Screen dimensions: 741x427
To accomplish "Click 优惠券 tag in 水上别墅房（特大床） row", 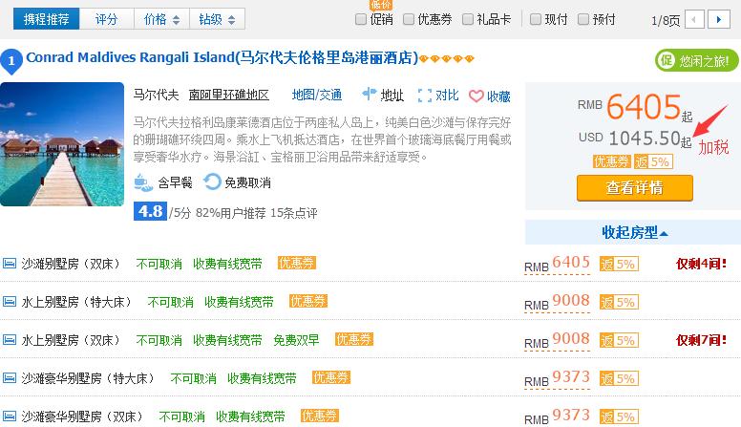I will pos(308,301).
